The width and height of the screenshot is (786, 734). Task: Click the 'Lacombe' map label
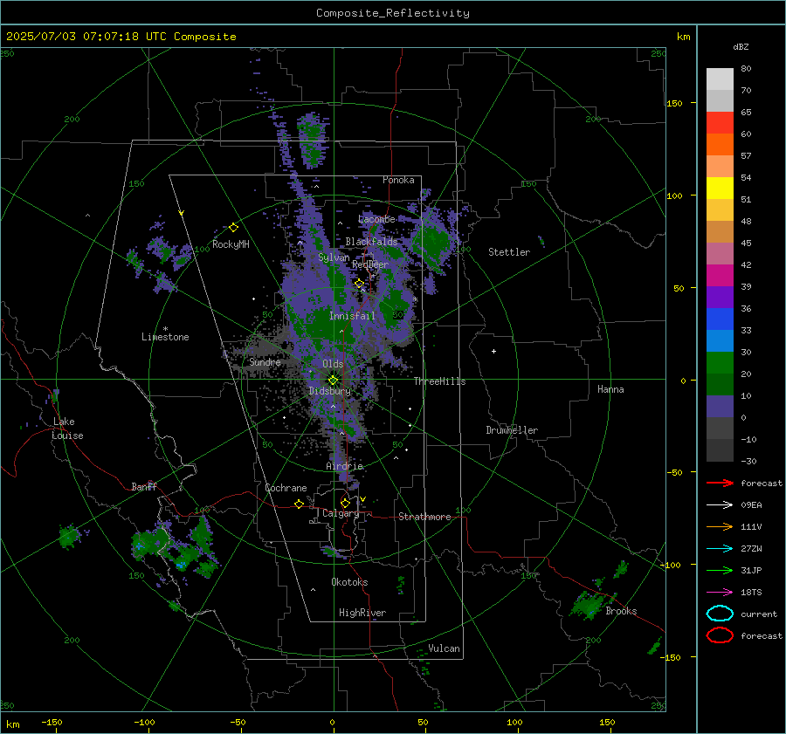pos(376,219)
